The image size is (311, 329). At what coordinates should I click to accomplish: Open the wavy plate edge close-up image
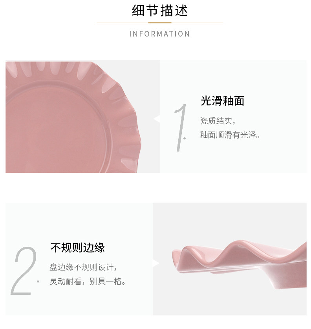[230, 259]
